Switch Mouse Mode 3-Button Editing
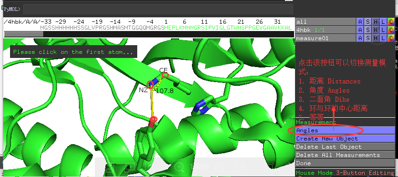The height and width of the screenshot is (177, 398). (x=346, y=173)
